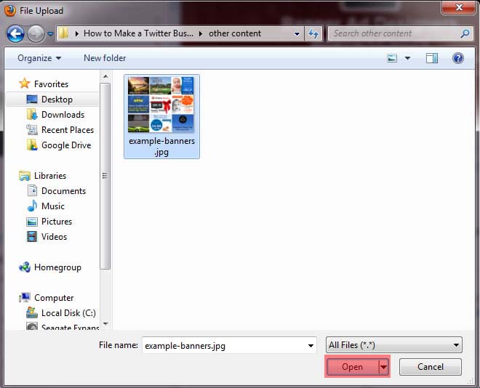Select Pictures library

(x=57, y=222)
